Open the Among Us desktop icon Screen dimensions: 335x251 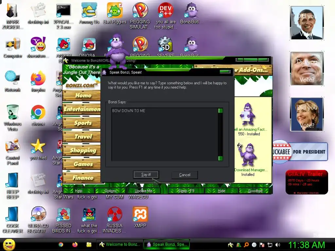(x=89, y=13)
